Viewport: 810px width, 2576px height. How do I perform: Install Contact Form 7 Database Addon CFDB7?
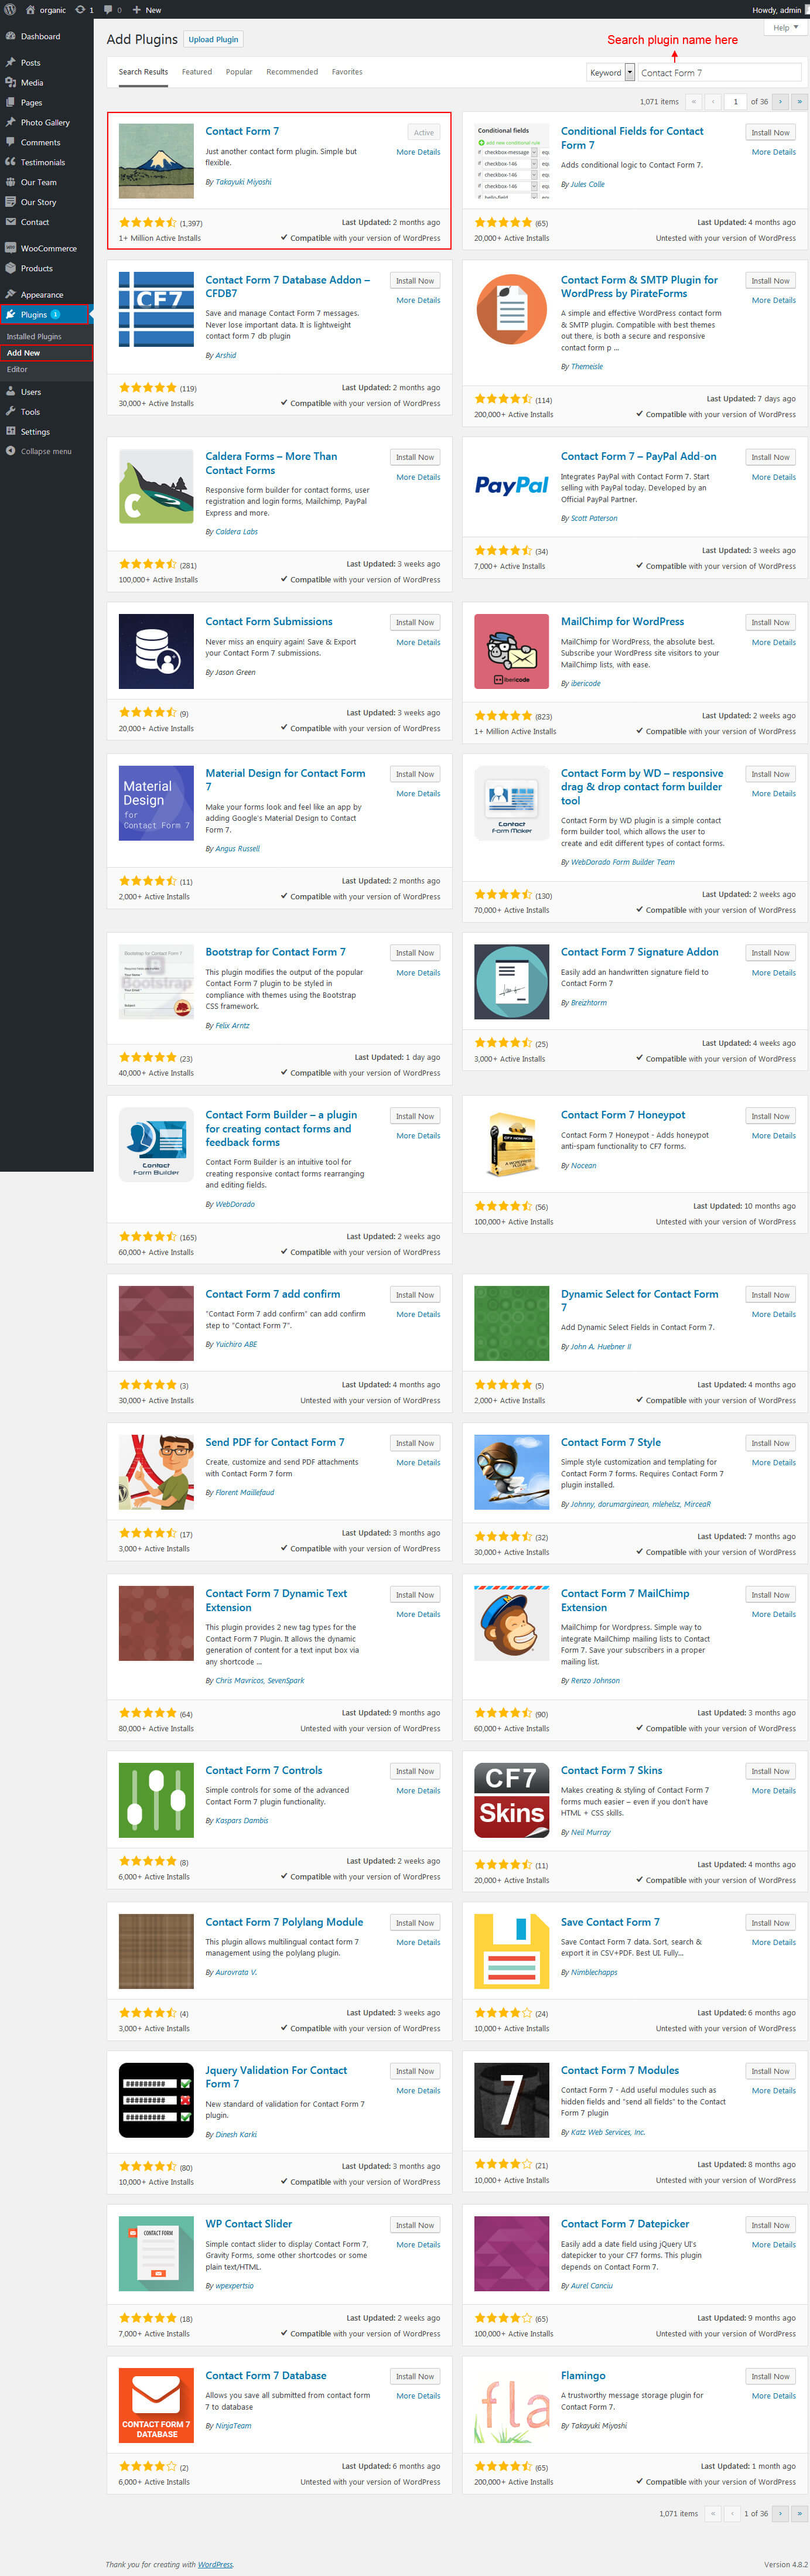tap(414, 281)
